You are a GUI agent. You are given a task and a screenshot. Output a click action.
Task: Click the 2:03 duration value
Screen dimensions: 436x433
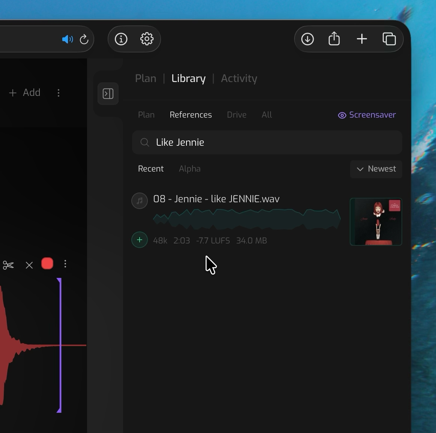click(182, 240)
